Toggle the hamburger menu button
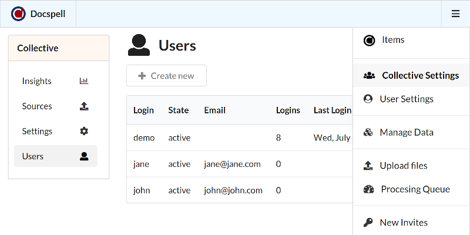This screenshot has width=470, height=235. (455, 14)
